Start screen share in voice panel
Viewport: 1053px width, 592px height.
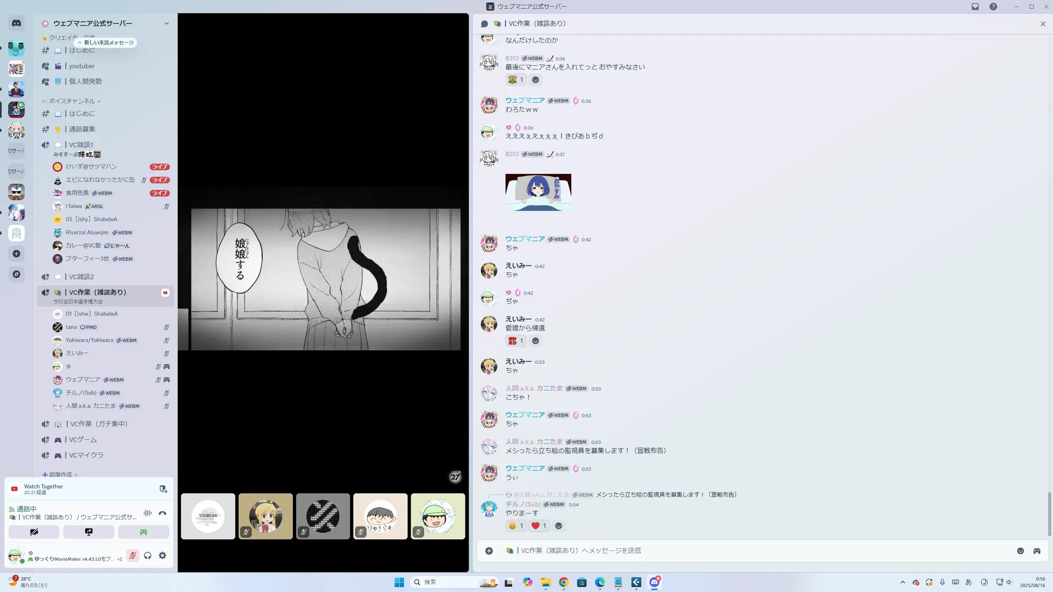click(x=88, y=532)
